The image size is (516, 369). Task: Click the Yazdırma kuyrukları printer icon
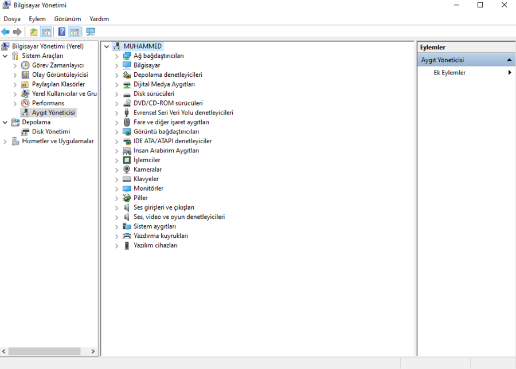pyautogui.click(x=127, y=236)
